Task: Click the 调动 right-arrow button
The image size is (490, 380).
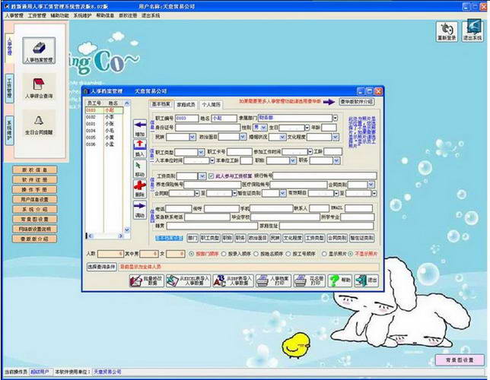Action: coord(140,210)
